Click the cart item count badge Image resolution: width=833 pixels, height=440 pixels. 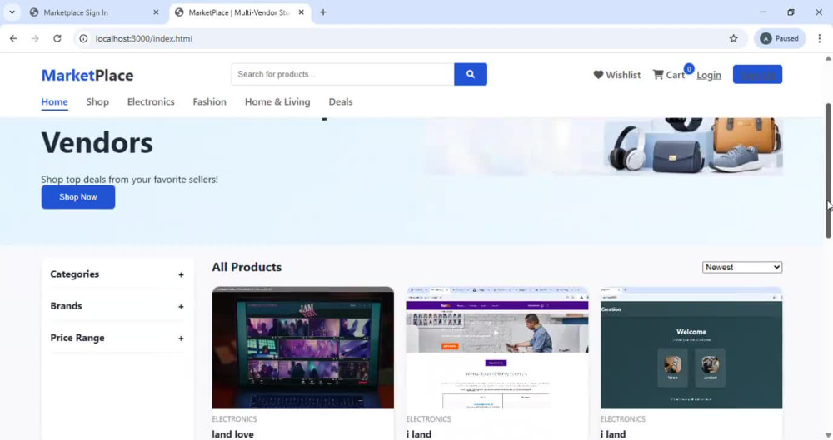point(689,68)
